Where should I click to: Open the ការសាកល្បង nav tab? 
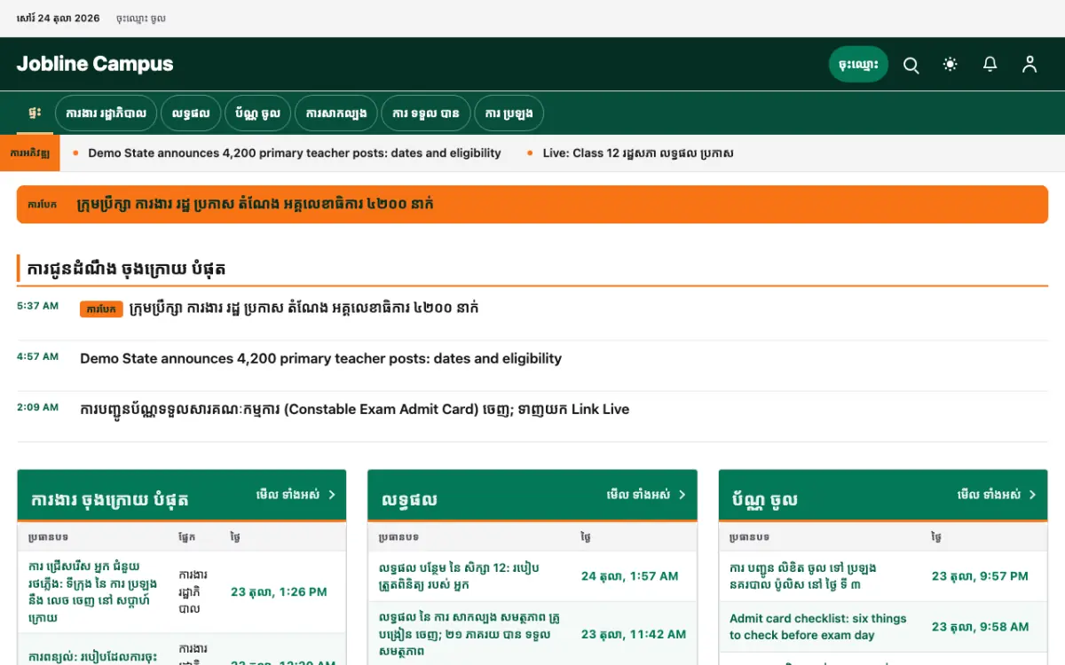[x=336, y=113]
